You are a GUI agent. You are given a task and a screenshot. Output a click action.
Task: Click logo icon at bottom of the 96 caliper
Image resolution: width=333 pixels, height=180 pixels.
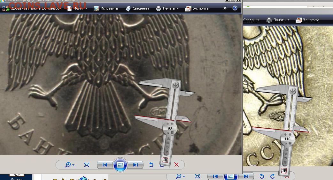[165, 160]
